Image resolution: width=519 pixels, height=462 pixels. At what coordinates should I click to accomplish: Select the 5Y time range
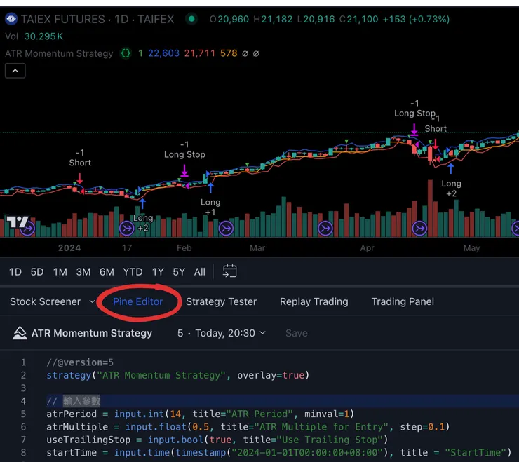179,272
